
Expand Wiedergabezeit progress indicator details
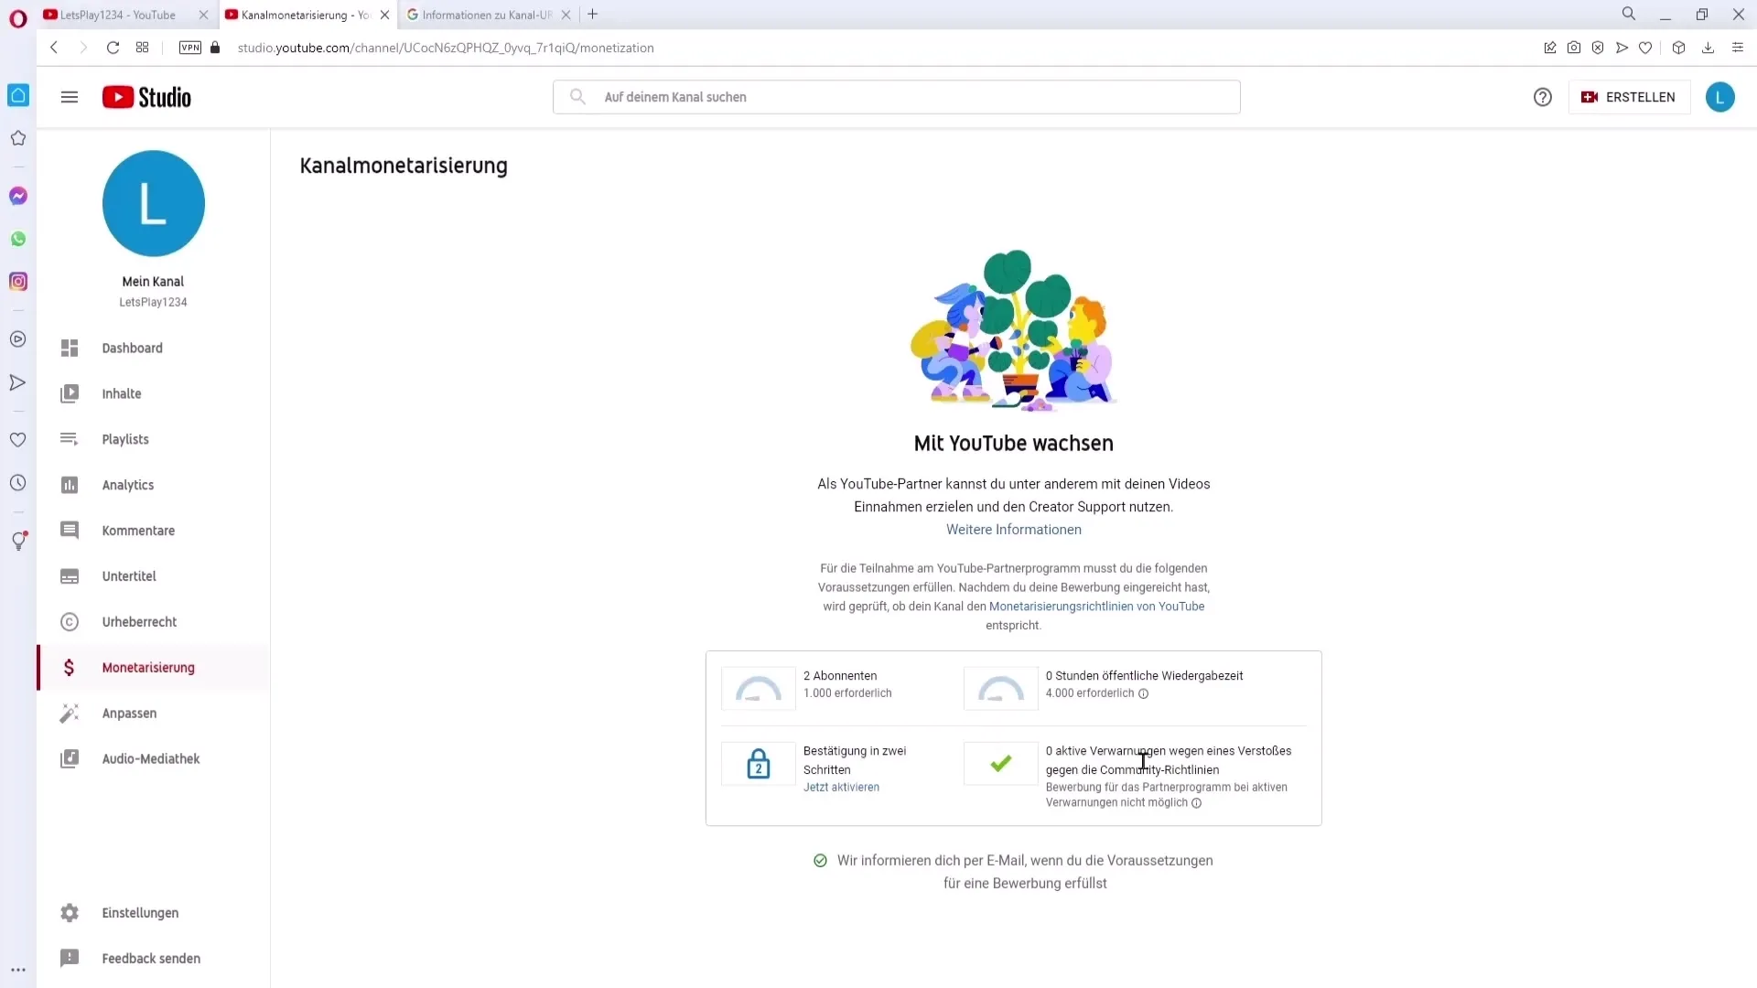point(1144,693)
